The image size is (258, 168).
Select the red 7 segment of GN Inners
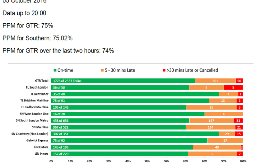(240, 154)
